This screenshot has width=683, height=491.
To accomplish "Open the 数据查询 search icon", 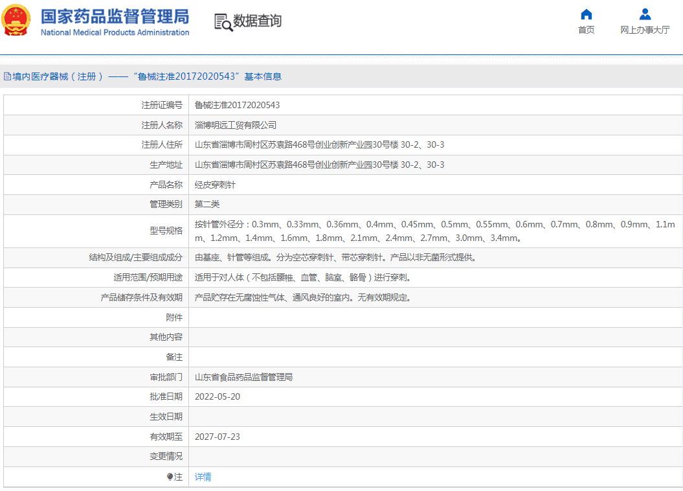I will [223, 22].
